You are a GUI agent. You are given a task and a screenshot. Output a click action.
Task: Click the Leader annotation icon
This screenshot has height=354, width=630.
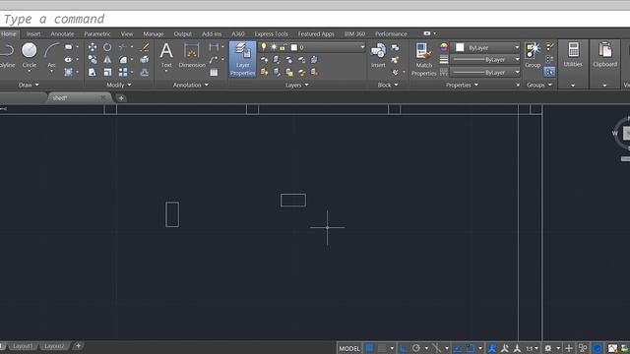214,60
